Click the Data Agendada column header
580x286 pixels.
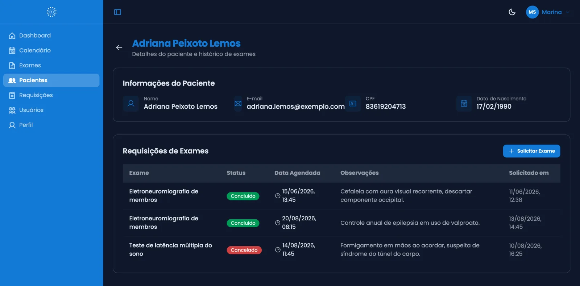click(297, 173)
